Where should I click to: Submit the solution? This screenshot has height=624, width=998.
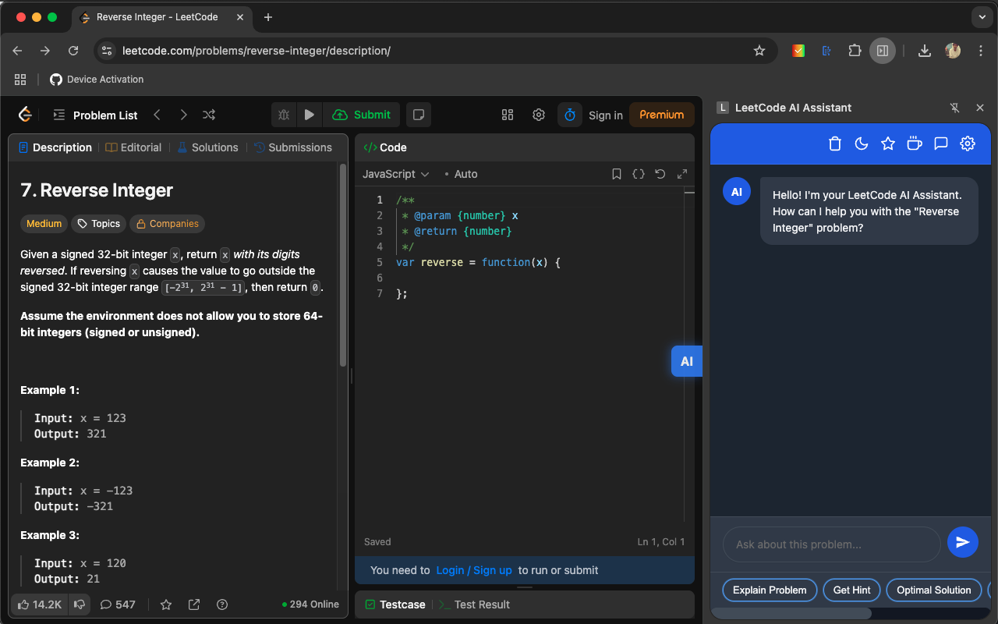click(x=362, y=115)
